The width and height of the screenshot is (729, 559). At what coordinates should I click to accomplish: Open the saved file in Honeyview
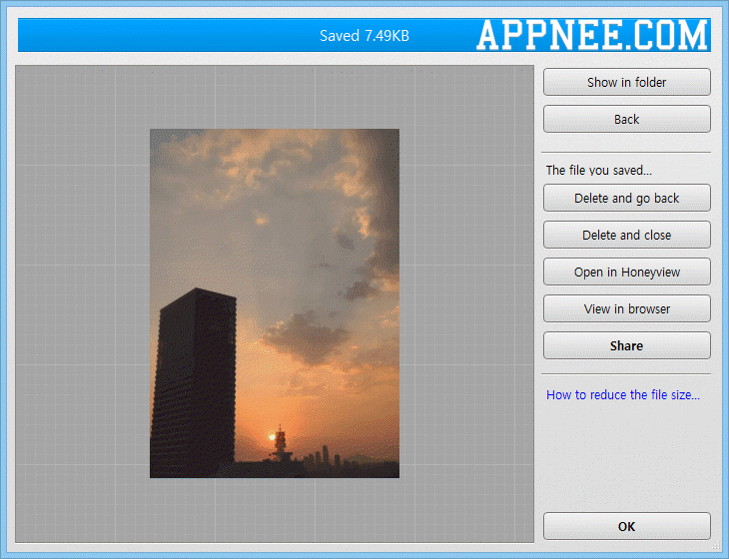coord(627,272)
